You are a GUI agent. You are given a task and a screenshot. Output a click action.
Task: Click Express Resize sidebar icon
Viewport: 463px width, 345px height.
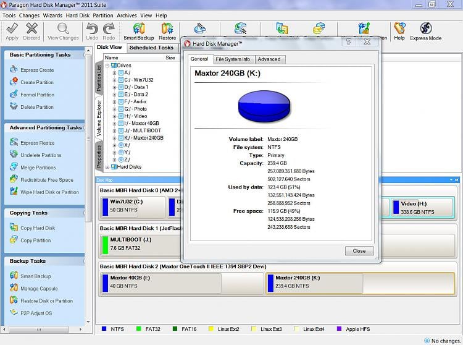tap(14, 142)
